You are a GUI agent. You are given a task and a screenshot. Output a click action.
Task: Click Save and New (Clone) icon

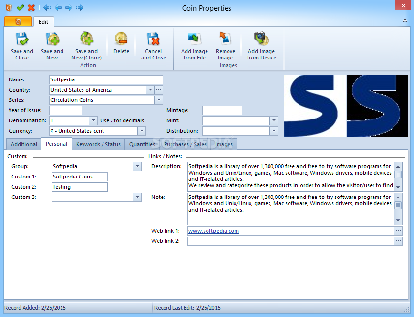pos(86,39)
